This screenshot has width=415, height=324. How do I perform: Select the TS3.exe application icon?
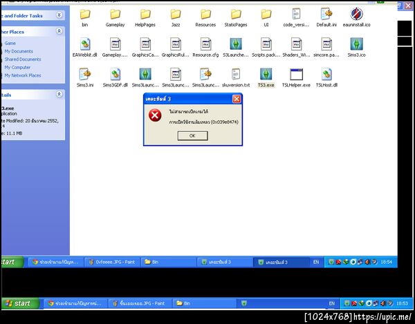[266, 74]
